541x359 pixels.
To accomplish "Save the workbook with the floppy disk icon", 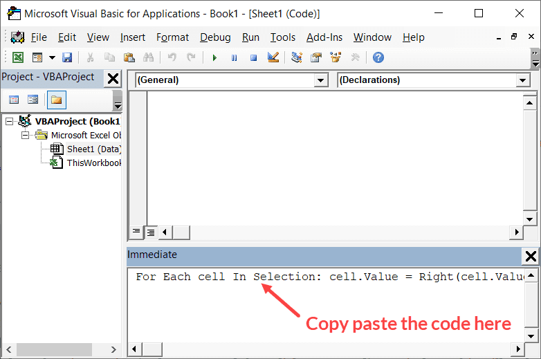I will (67, 57).
